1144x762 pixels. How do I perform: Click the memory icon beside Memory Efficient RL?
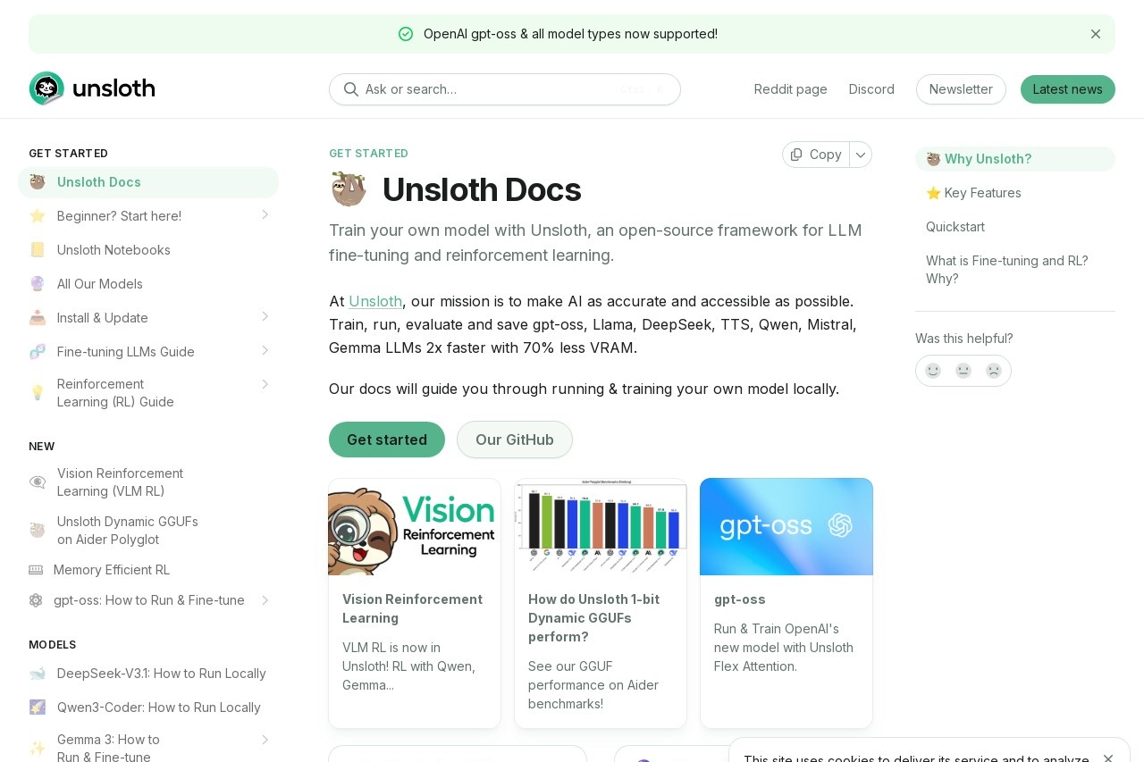[36, 570]
